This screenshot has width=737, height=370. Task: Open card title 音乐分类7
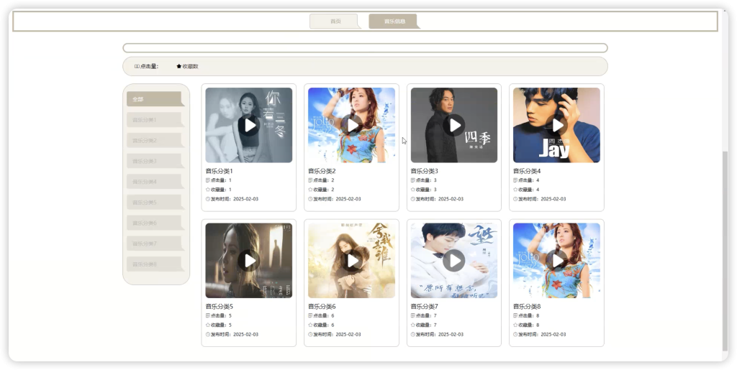tap(425, 306)
